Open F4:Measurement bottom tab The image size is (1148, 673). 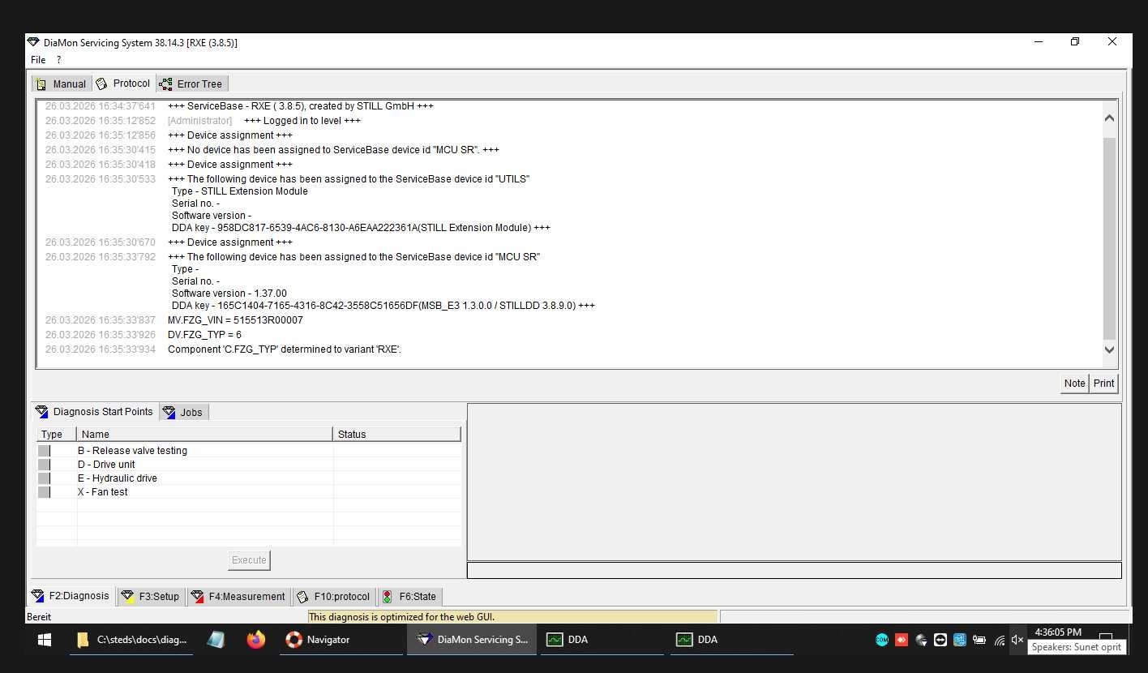pos(238,596)
